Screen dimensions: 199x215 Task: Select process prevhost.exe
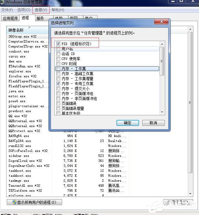[x=20, y=111]
